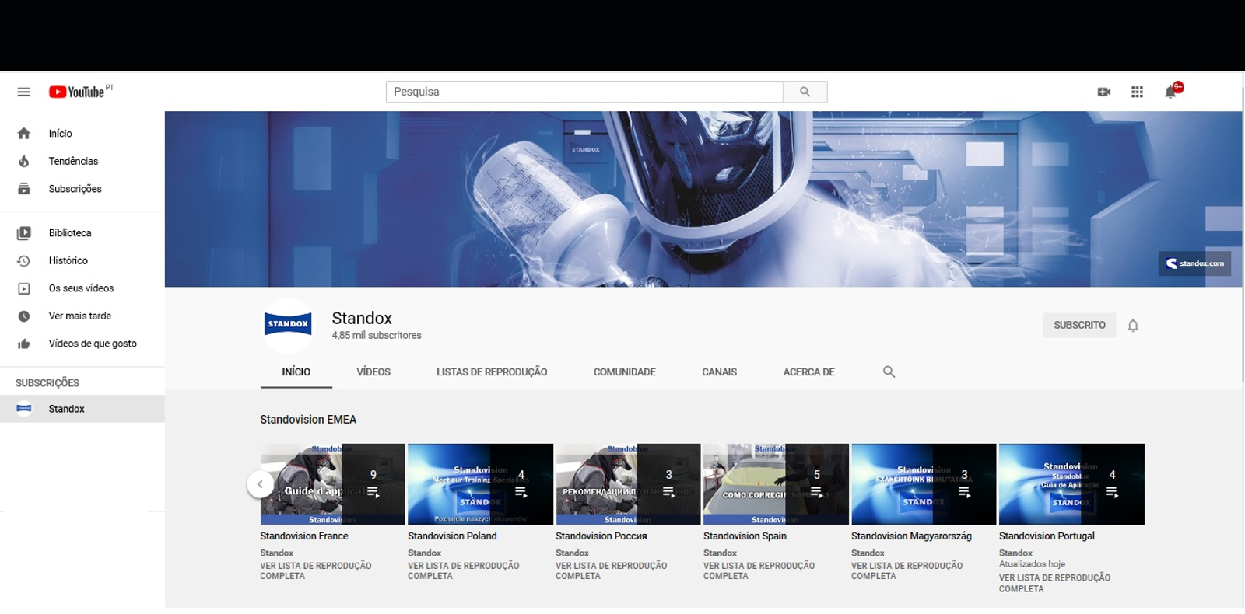Click the Histórico clock-arrow icon
1245x614 pixels.
click(24, 260)
